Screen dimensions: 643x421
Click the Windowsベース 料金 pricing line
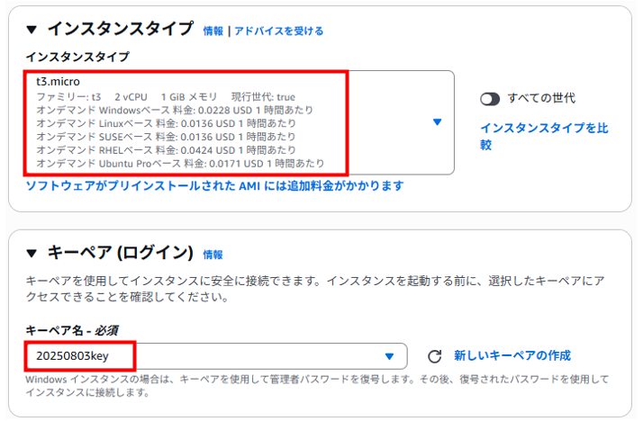[175, 110]
